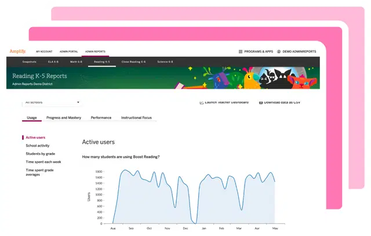The width and height of the screenshot is (371, 236).
Task: Open the Programs & Apps grid icon
Action: (241, 52)
